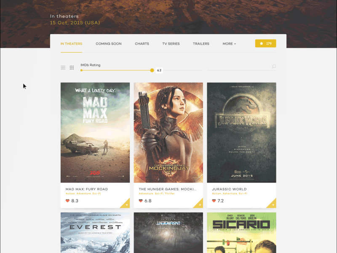Open the TV Series tab
The width and height of the screenshot is (337, 253).
pyautogui.click(x=171, y=44)
